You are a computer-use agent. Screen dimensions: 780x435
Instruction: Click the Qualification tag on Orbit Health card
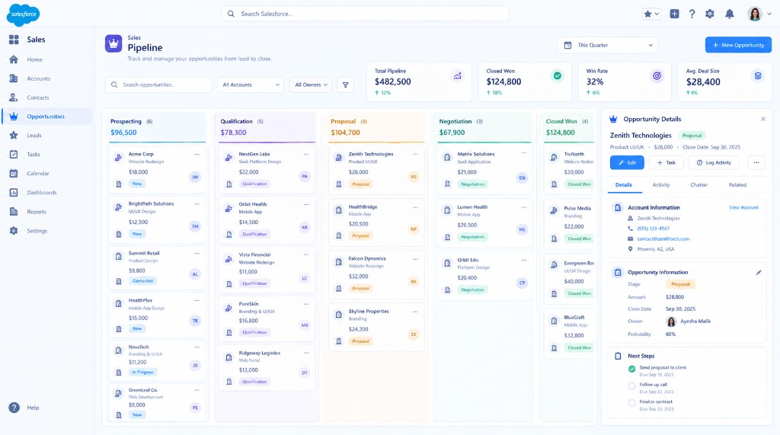[x=254, y=234]
